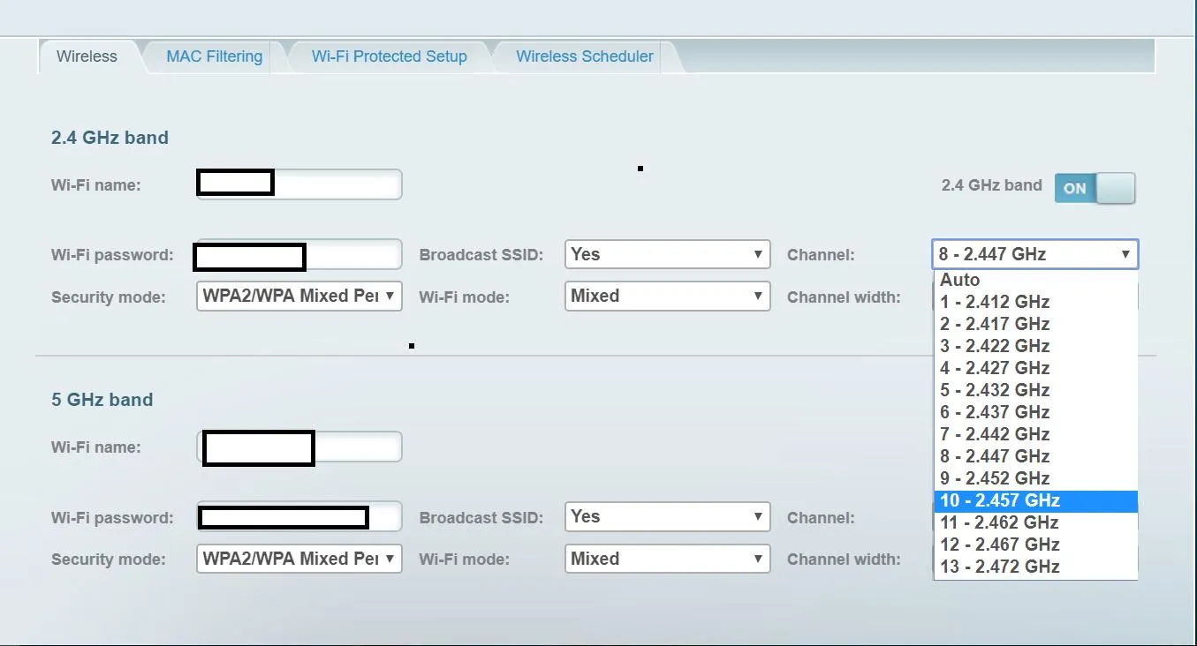Click the 2.4 GHz Wi-Fi name field
Viewport: 1197px width, 646px height.
[x=299, y=184]
